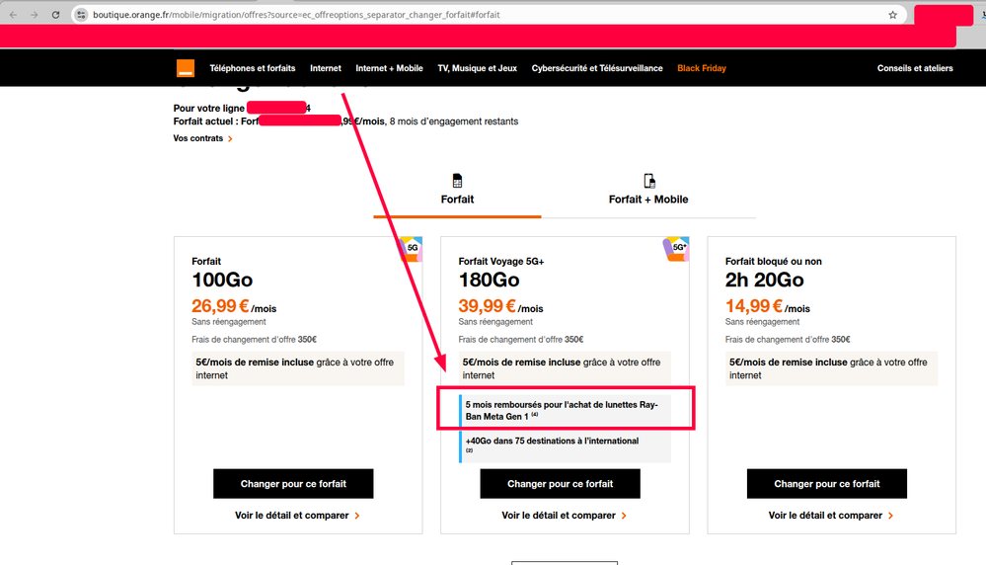Click the 5€/mois remise notice on 100Go card
Screen dimensions: 986x565
coord(298,368)
